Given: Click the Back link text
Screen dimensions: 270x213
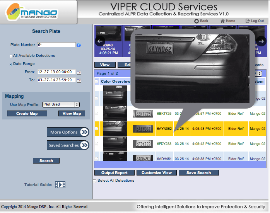Looking at the screenshot, I should [x=204, y=21].
